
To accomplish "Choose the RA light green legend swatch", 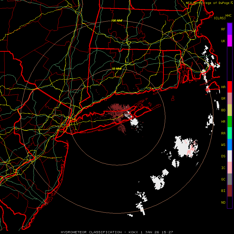I will (230, 133).
